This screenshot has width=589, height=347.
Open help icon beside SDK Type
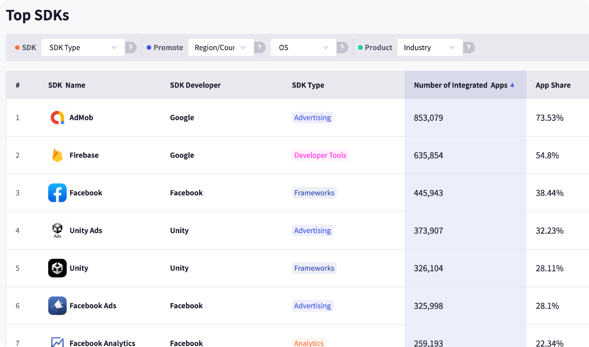point(130,47)
